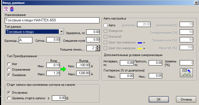Decrease Толщина линии with the down spinner
The height and width of the screenshot is (105, 199).
pos(98,49)
